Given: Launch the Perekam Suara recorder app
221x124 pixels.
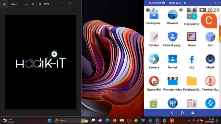Looking at the screenshot, I should click(x=210, y=83).
